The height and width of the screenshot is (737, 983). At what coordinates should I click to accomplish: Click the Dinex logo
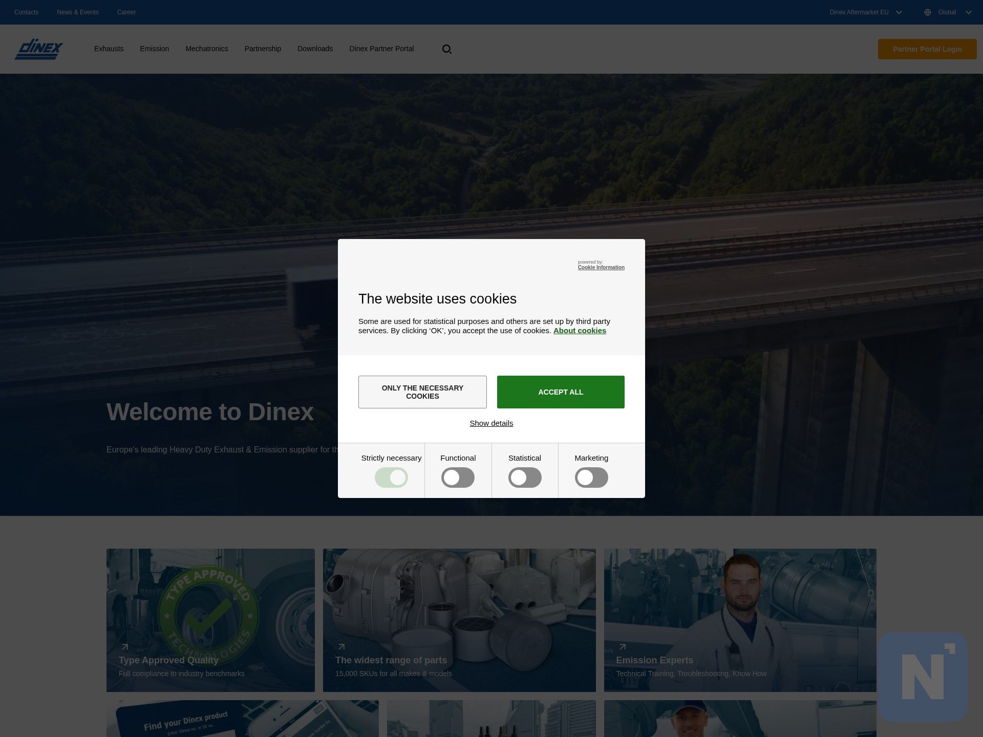coord(39,49)
